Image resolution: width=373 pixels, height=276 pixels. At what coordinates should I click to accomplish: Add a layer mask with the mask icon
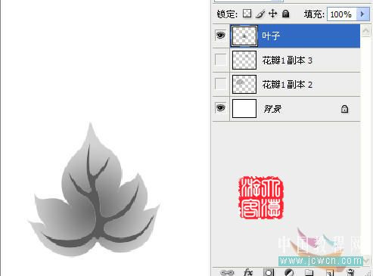point(269,272)
